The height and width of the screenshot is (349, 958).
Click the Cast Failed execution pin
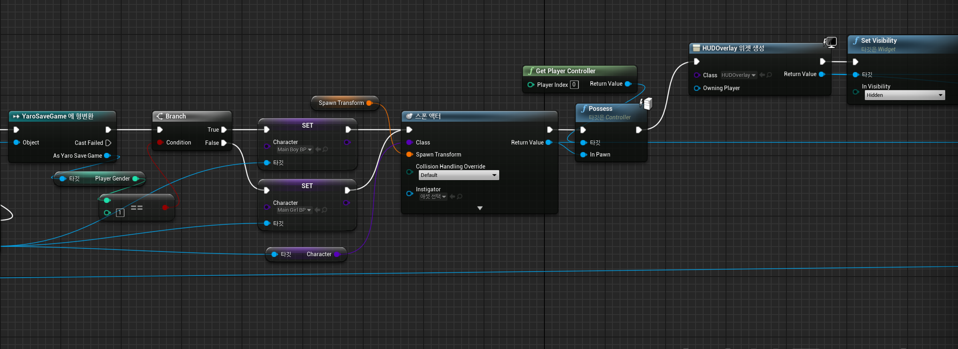[108, 143]
